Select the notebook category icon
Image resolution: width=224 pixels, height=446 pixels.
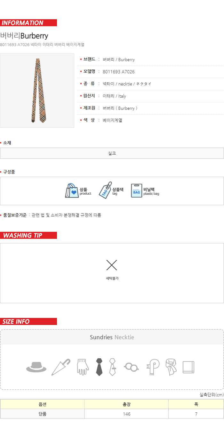click(x=188, y=367)
